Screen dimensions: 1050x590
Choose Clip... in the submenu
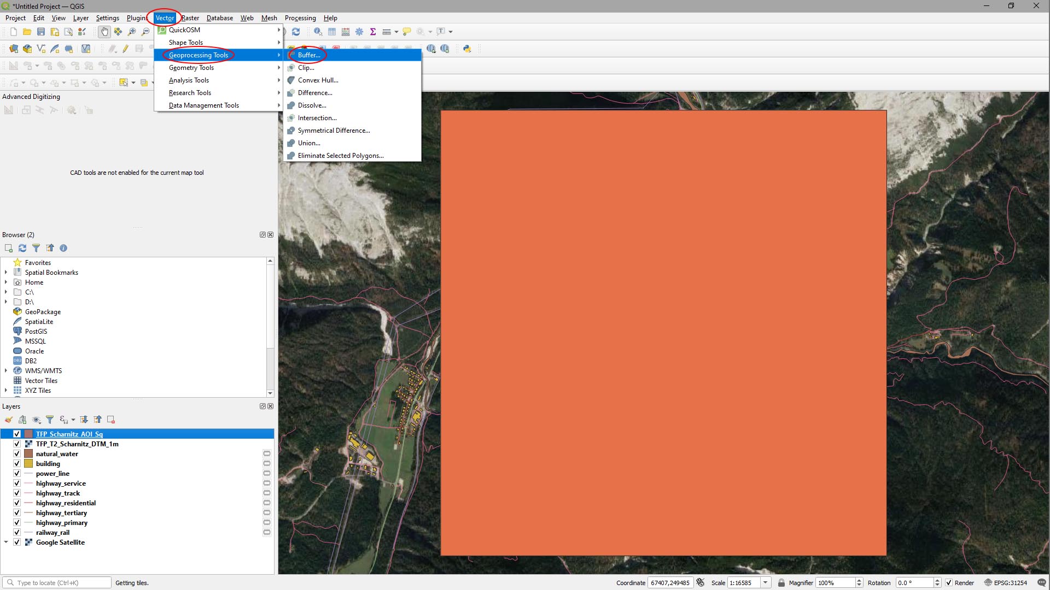[353, 67]
